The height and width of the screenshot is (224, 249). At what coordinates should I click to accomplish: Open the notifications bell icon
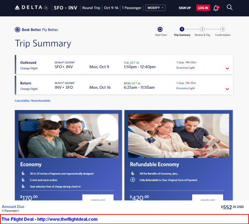(x=216, y=8)
